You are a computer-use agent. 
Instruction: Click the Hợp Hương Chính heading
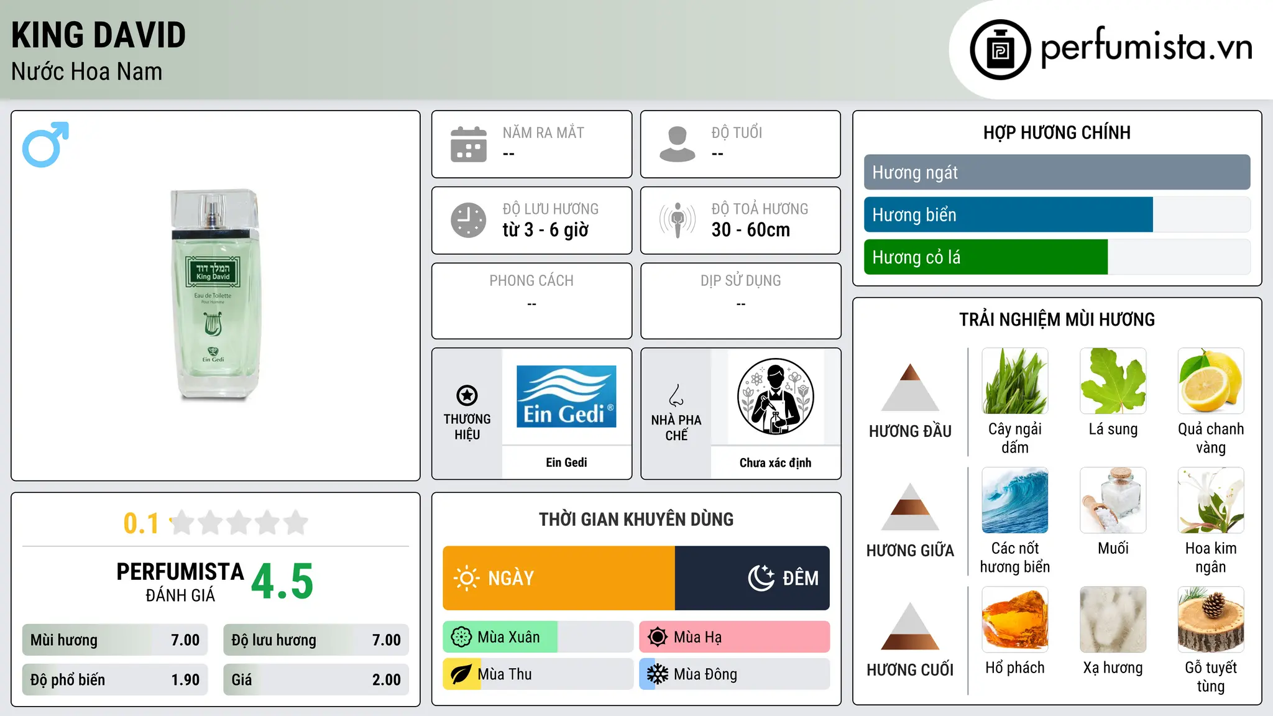coord(1057,132)
